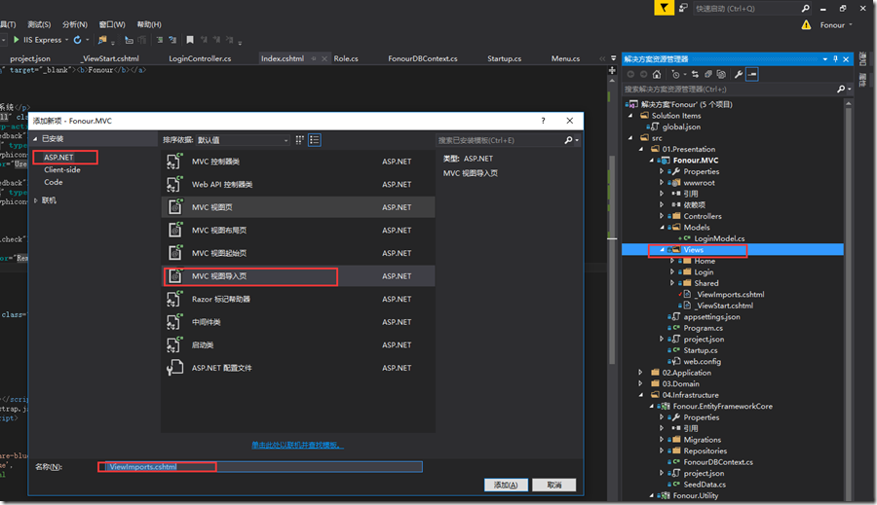Screen dimensions: 877x505
Task: Open the 排序依据 sort dropdown
Action: [x=243, y=140]
